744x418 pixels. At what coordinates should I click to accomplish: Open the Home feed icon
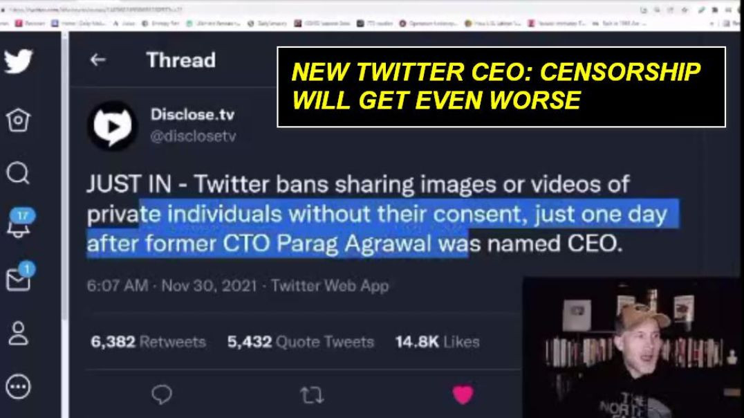[x=19, y=119]
